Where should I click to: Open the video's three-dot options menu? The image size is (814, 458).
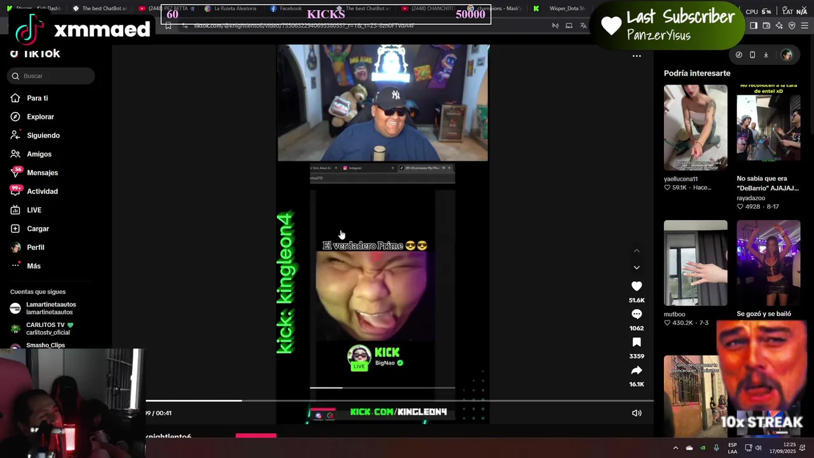coord(637,56)
